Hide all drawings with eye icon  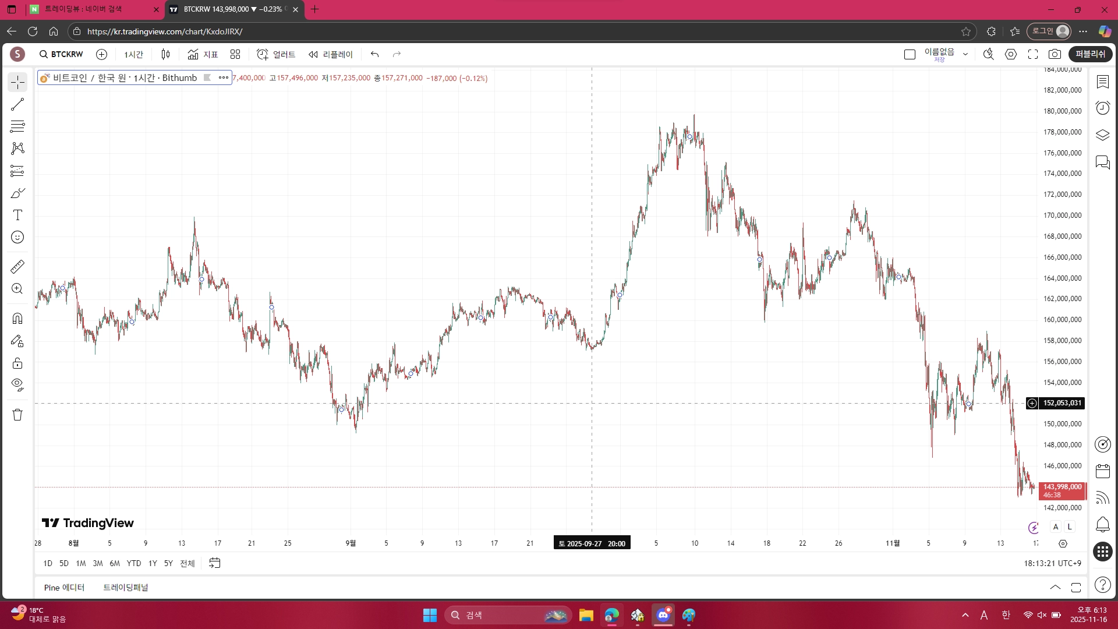point(17,385)
